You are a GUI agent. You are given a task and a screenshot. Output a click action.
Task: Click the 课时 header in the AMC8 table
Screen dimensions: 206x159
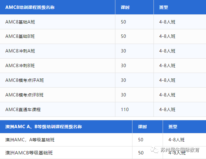(125, 7)
